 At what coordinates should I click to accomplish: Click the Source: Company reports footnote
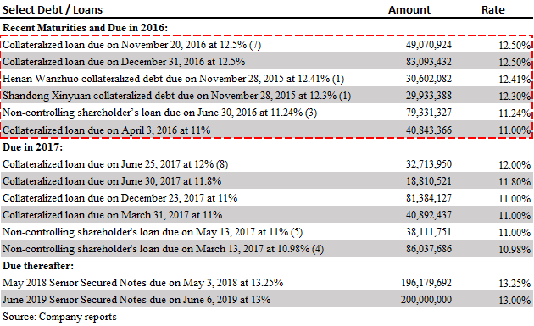pos(59,317)
